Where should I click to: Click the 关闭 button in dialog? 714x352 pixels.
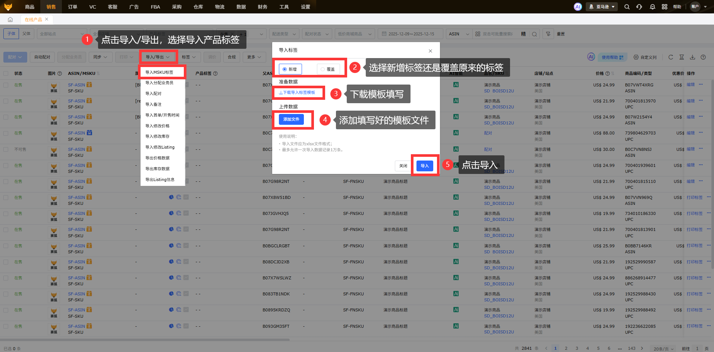[403, 166]
